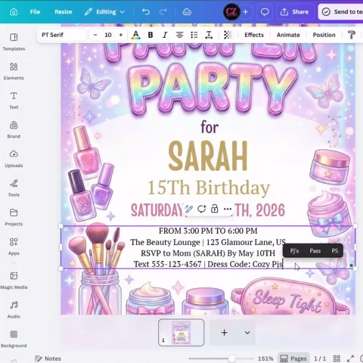Open the Effects options
This screenshot has height=363, width=363.
pyautogui.click(x=254, y=35)
